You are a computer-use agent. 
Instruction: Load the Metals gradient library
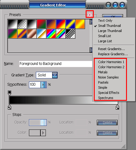pos(103,72)
